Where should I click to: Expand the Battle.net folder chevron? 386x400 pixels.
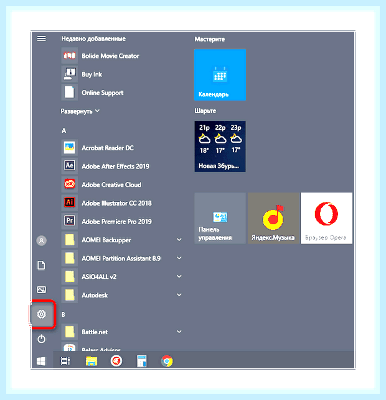(179, 332)
